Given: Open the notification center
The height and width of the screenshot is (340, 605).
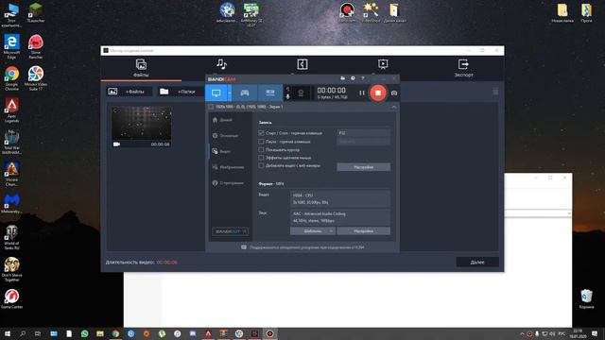Looking at the screenshot, I should pos(595,333).
